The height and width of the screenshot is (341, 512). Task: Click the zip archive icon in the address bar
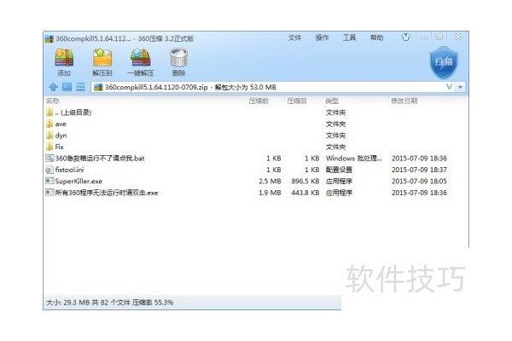98,87
